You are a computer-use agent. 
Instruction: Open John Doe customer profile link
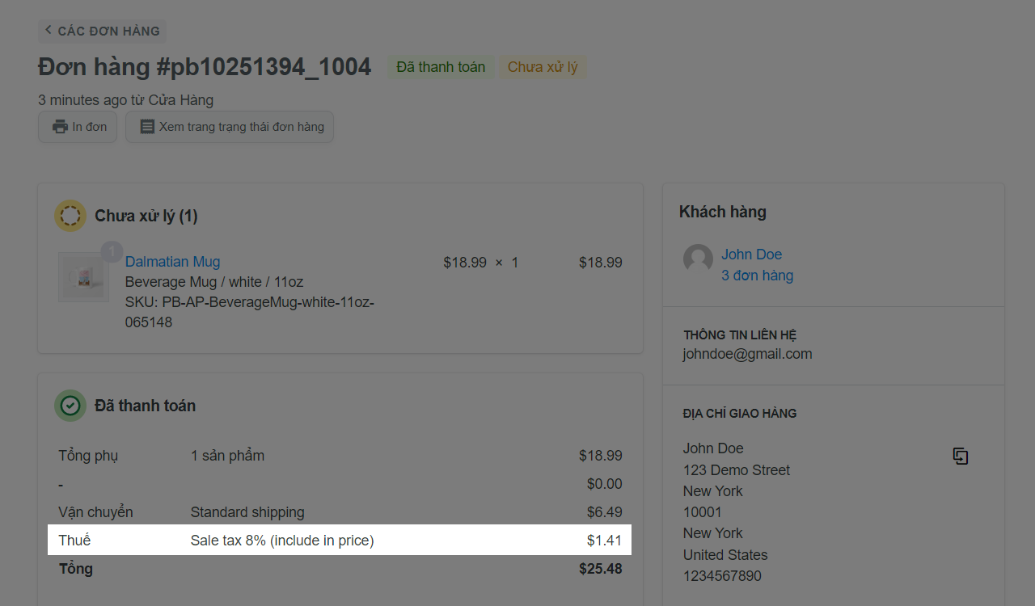[x=752, y=255]
